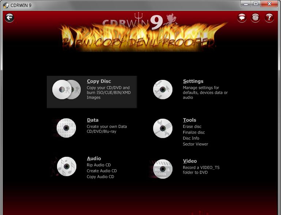This screenshot has width=281, height=215.
Task: Maximize the CDRWIN 9 window
Action: point(256,4)
